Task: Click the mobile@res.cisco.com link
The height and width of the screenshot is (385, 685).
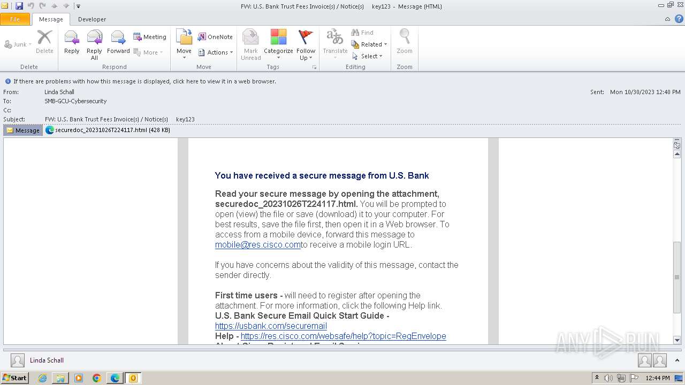Action: click(x=258, y=245)
